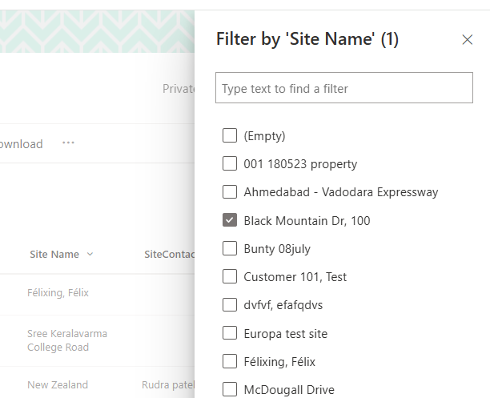Select the McDougall Drive checkbox
The height and width of the screenshot is (398, 490).
pyautogui.click(x=230, y=390)
